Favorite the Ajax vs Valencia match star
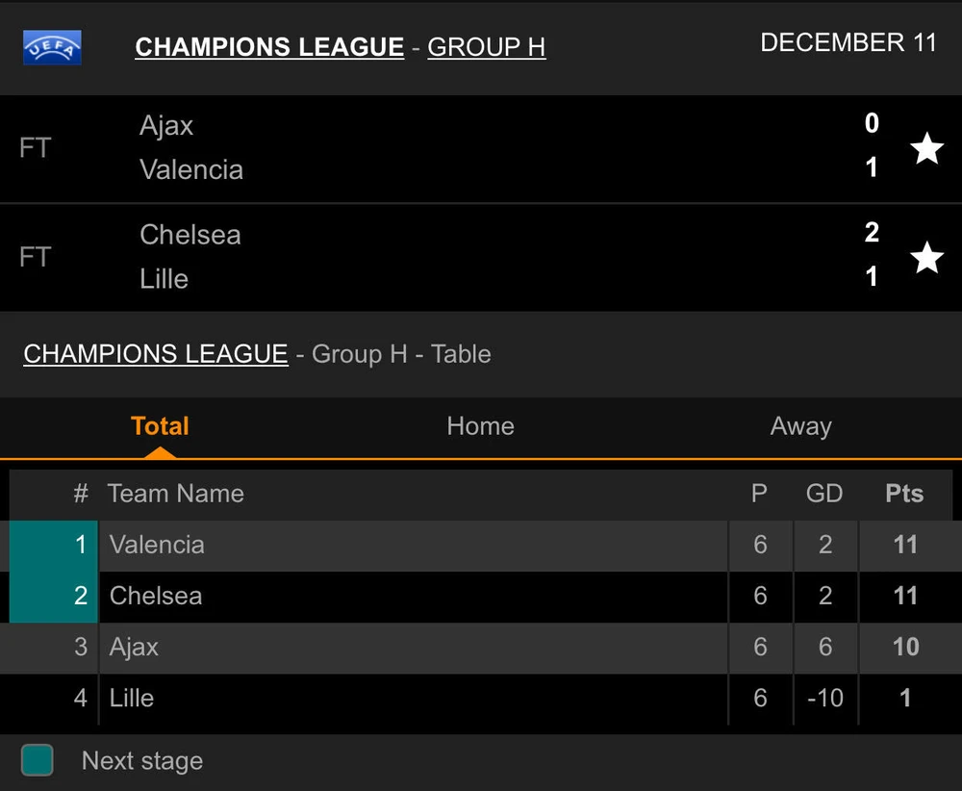The image size is (962, 791). pos(926,148)
